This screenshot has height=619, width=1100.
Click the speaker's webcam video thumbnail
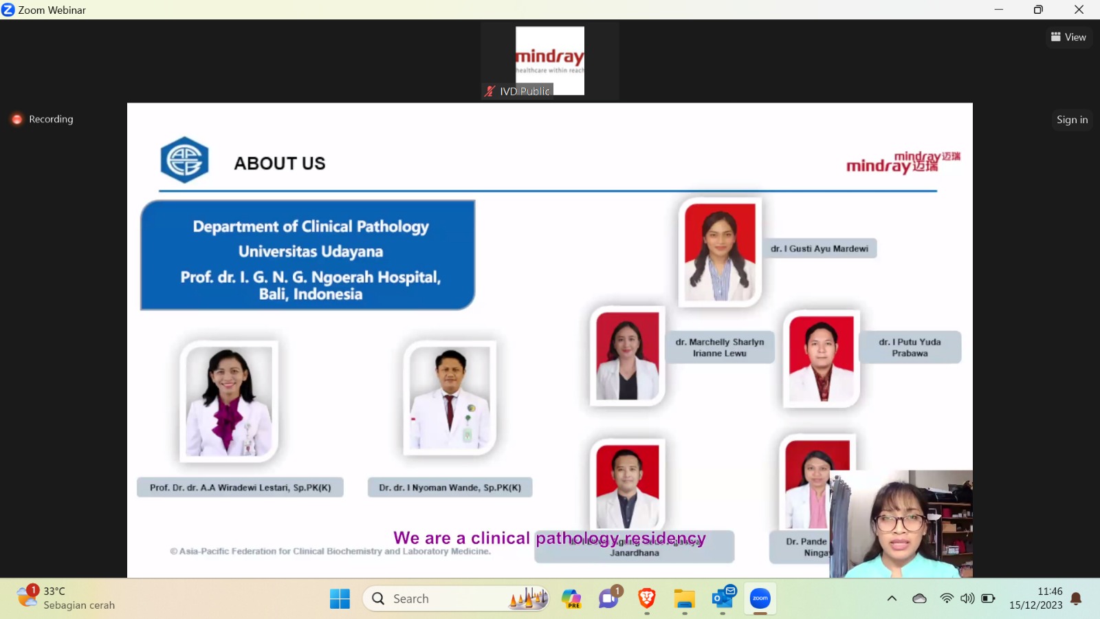point(901,523)
